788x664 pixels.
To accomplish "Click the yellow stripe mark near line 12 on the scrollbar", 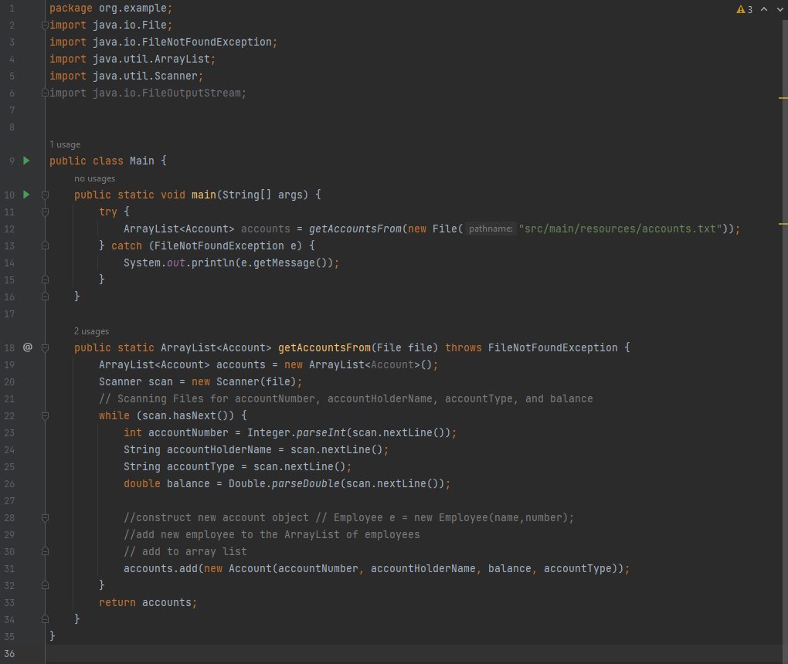I will 783,225.
